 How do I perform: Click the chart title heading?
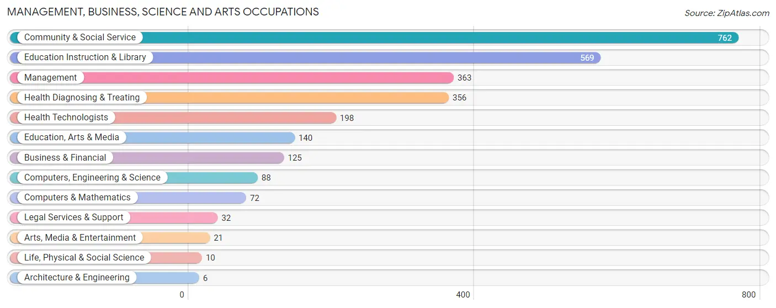(x=163, y=12)
